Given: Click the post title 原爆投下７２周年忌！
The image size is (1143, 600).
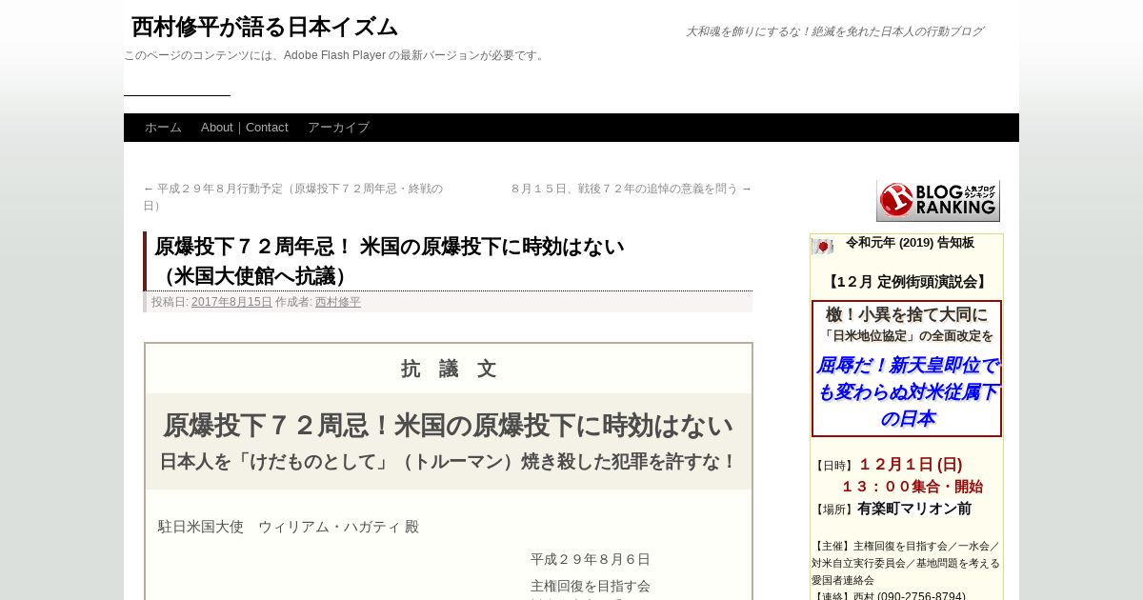Looking at the screenshot, I should [389, 261].
